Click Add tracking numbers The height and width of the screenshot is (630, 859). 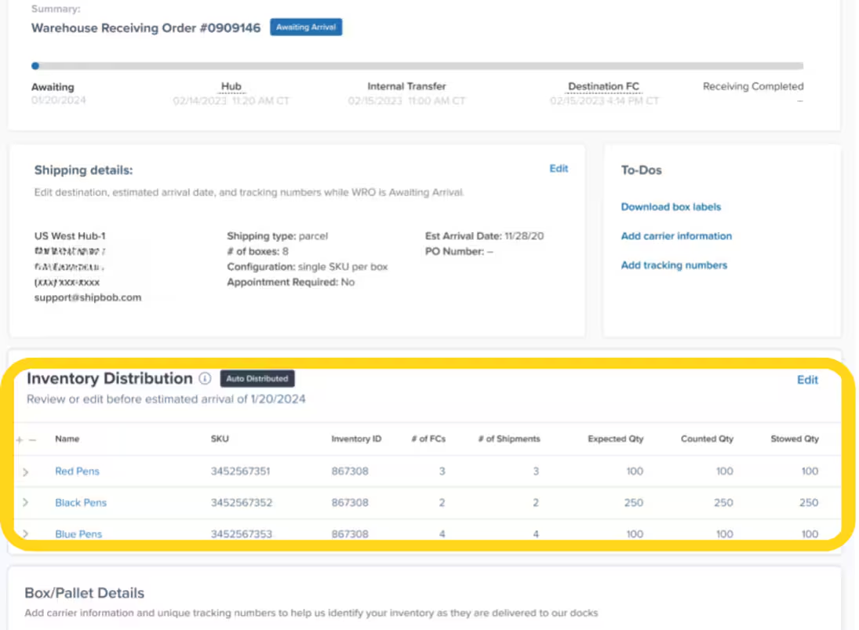click(x=674, y=265)
